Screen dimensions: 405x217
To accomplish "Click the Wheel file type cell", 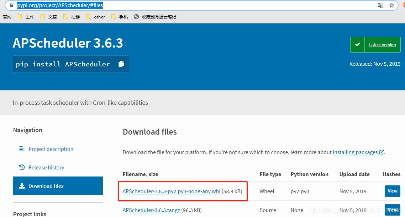I will pyautogui.click(x=267, y=191).
